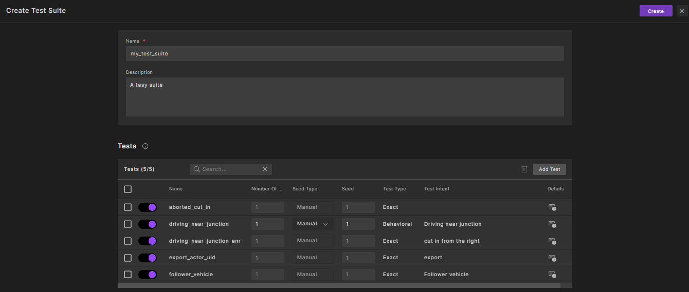Click the horizontal table scrollbar
Viewport: 689px width, 292px height.
coord(339,285)
